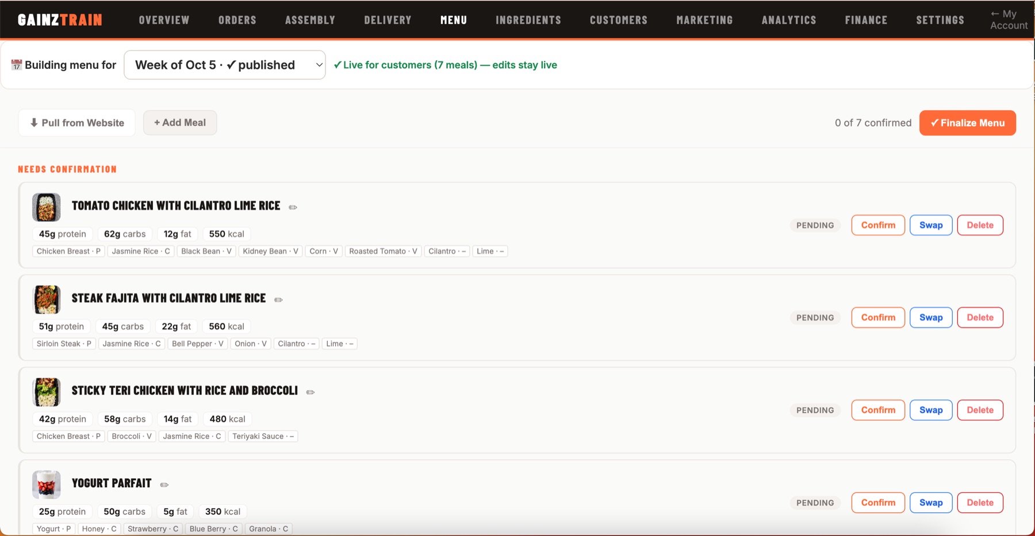Open the Analytics section
The height and width of the screenshot is (536, 1035).
click(x=789, y=20)
